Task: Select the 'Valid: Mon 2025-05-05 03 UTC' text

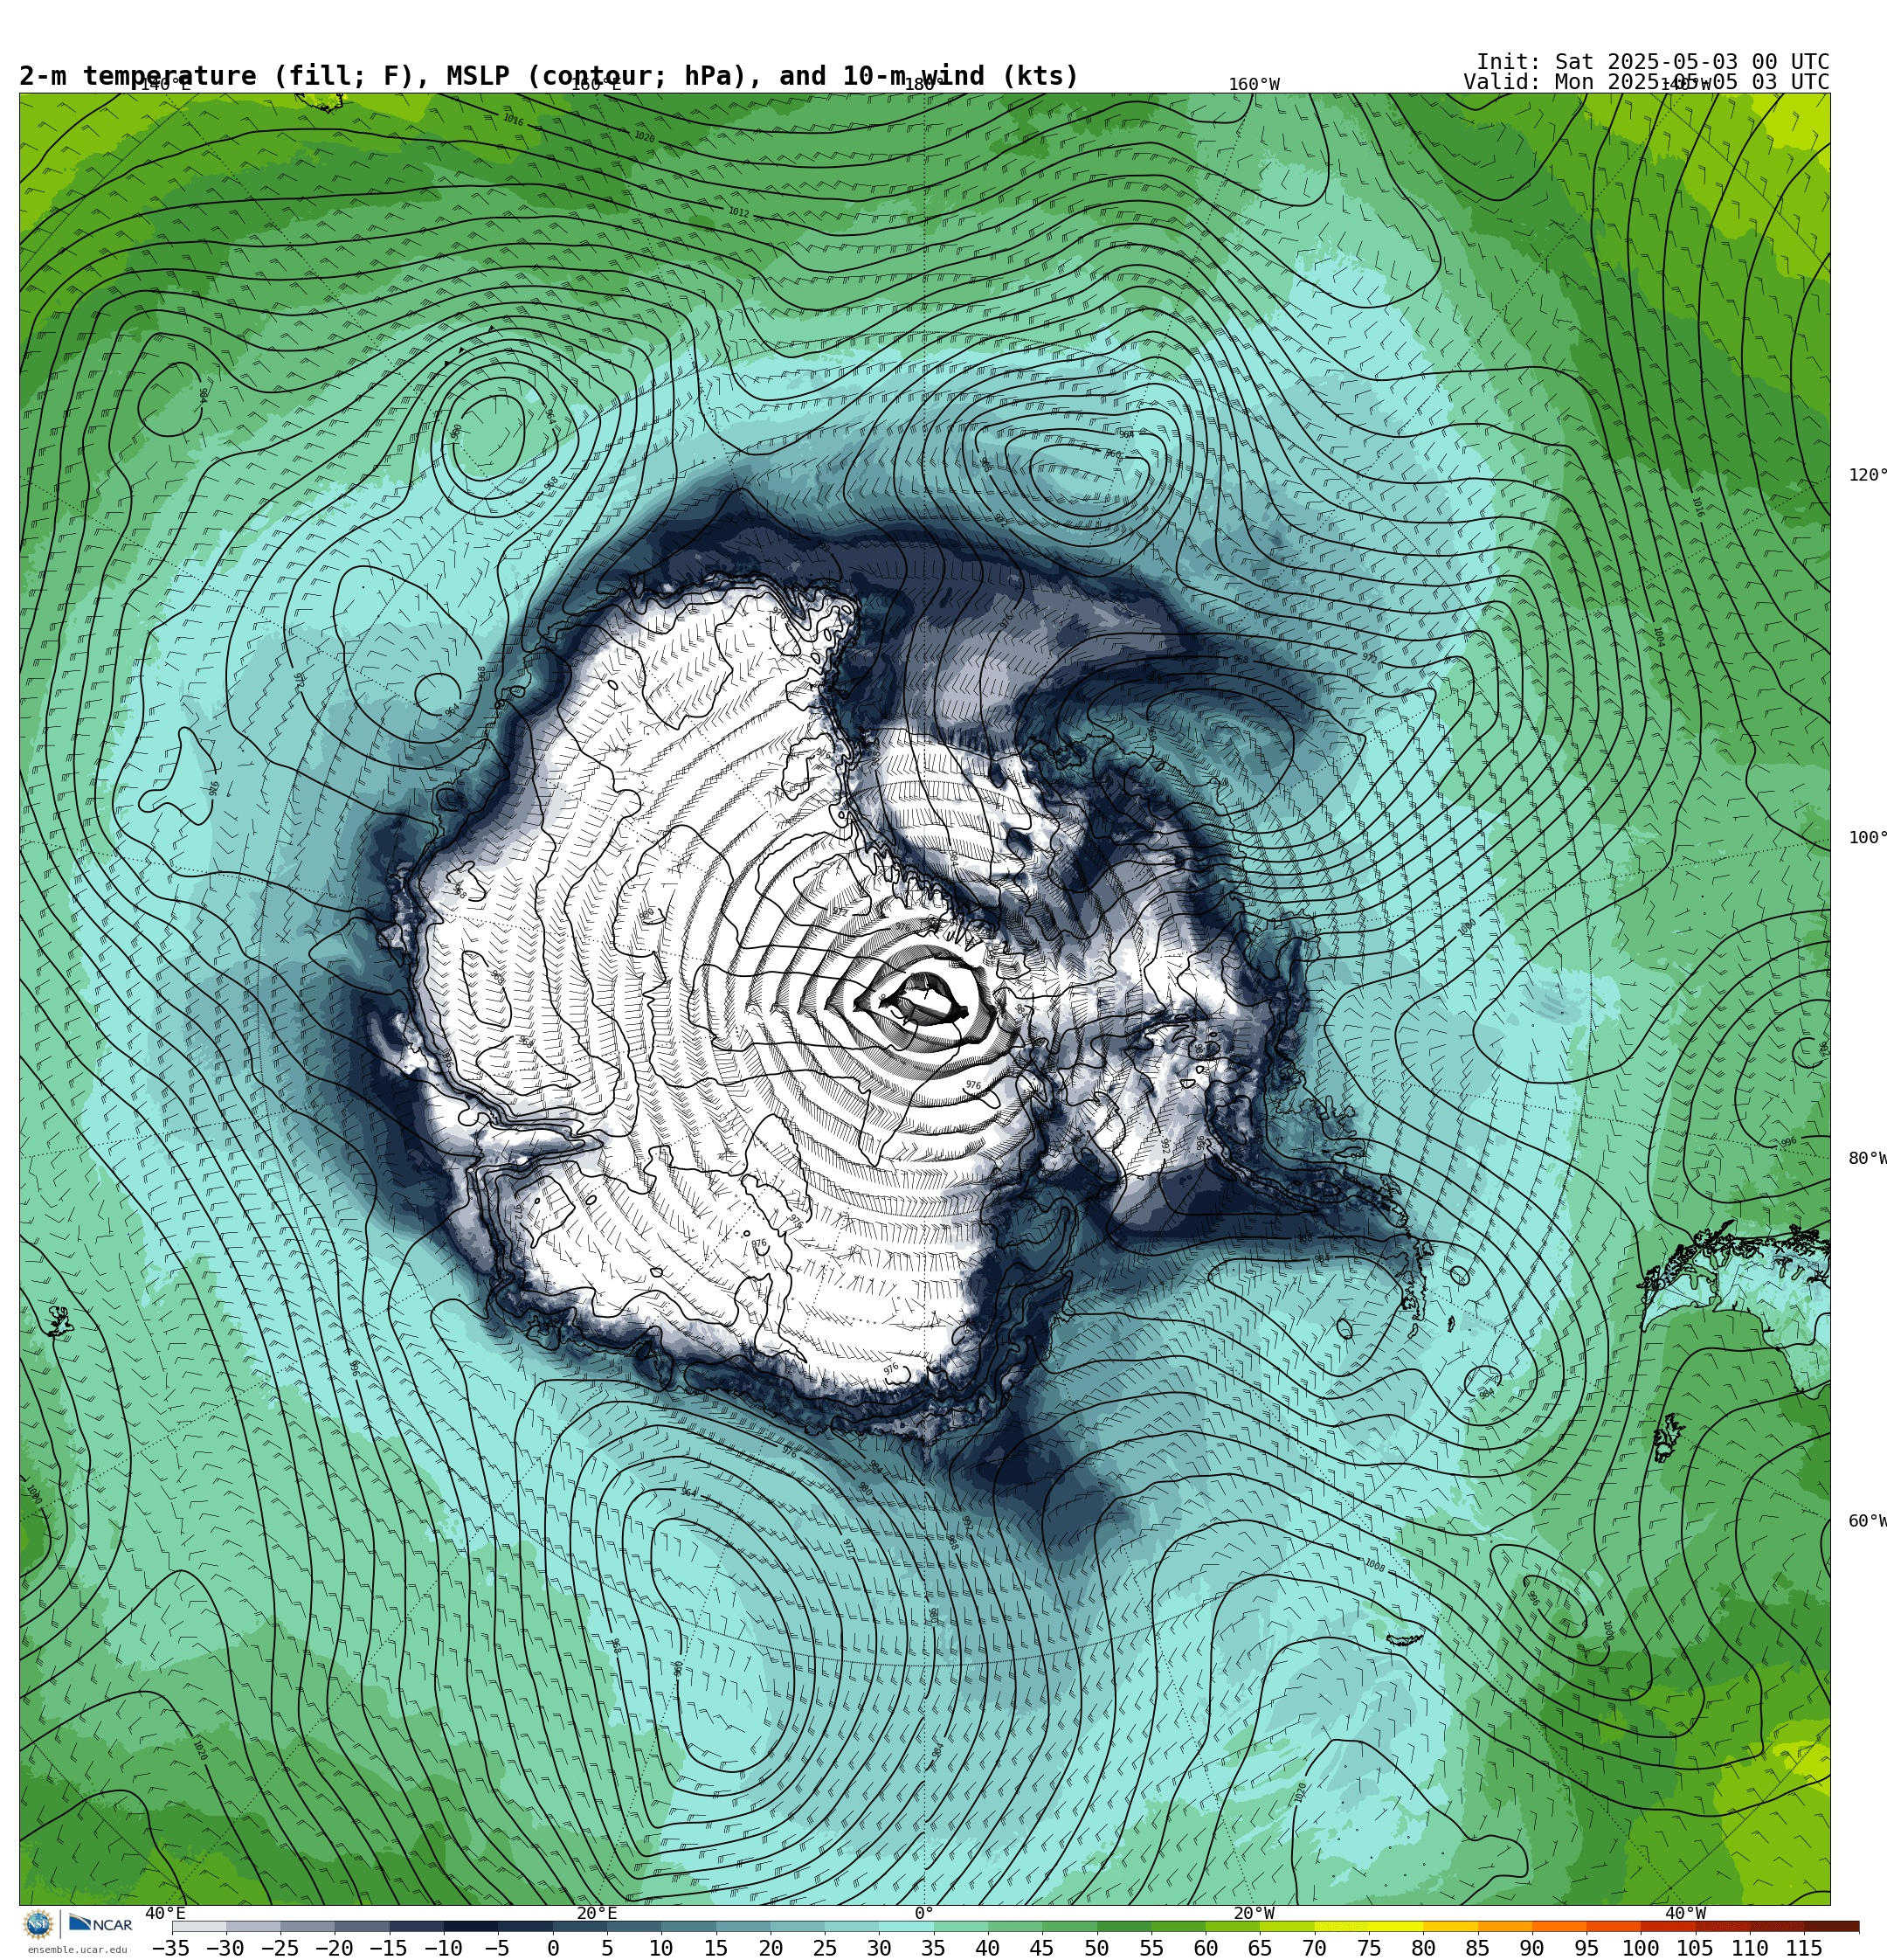Action: point(1646,82)
